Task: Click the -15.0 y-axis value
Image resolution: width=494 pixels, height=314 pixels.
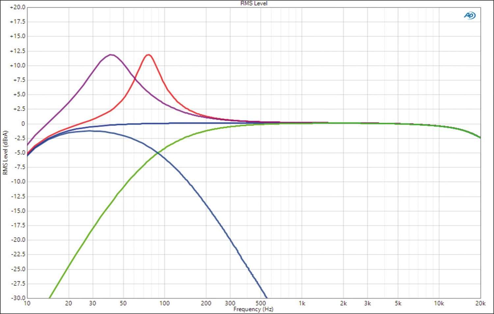Action: point(18,211)
